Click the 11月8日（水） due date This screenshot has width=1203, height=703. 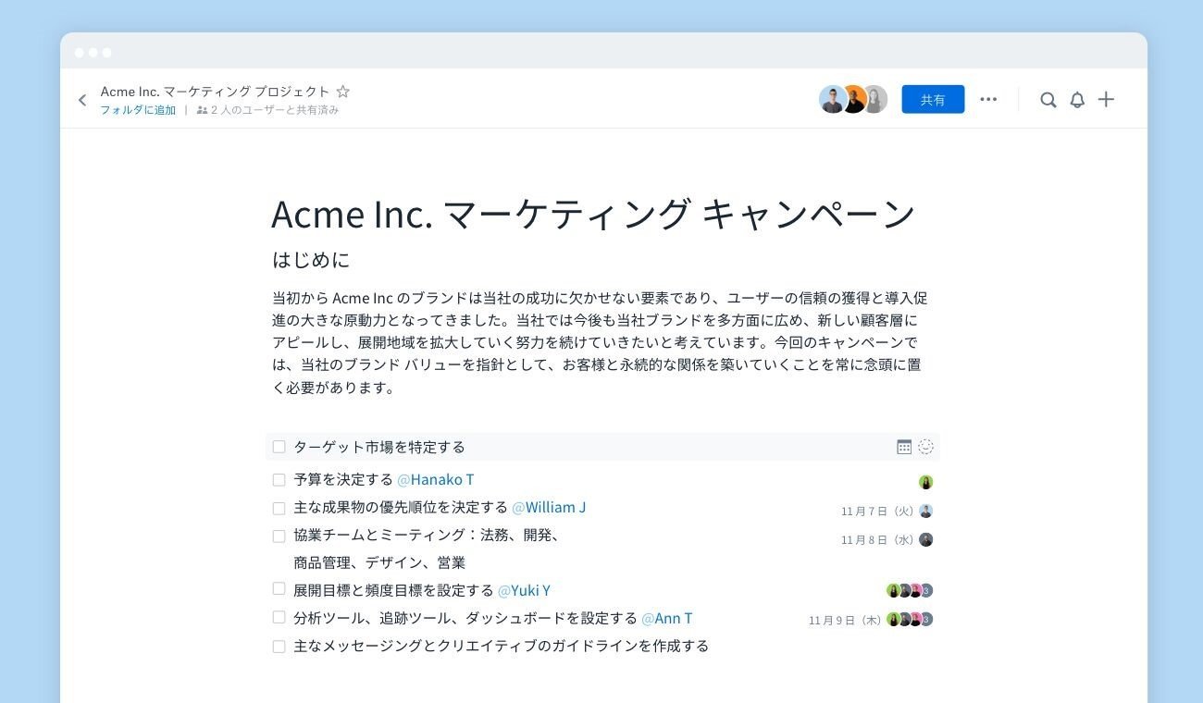877,540
